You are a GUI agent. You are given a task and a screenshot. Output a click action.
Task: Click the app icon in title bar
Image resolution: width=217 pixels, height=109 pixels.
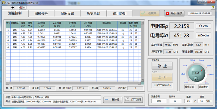[x=3, y=3]
